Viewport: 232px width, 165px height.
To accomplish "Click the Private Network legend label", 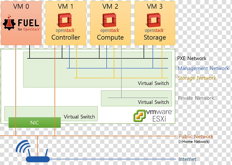I will pyautogui.click(x=196, y=98).
